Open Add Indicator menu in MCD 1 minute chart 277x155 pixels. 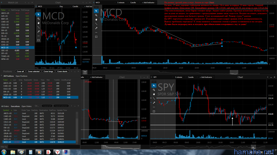coord(148,3)
